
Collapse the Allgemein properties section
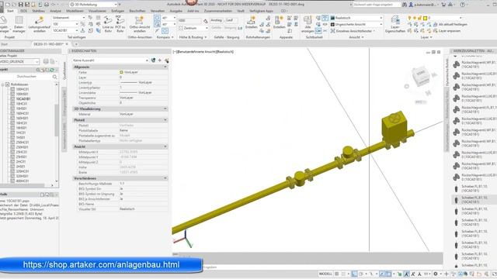point(165,67)
